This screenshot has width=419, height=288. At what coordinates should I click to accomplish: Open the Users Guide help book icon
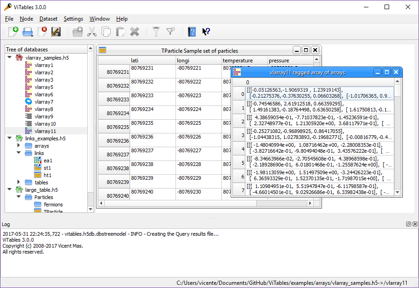click(192, 32)
